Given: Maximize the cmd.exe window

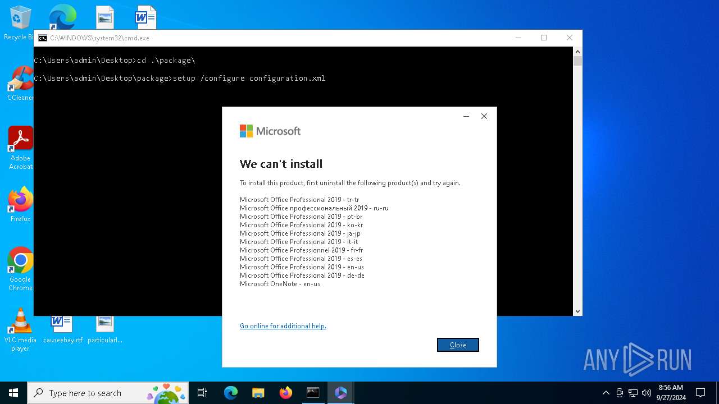Looking at the screenshot, I should coord(544,38).
